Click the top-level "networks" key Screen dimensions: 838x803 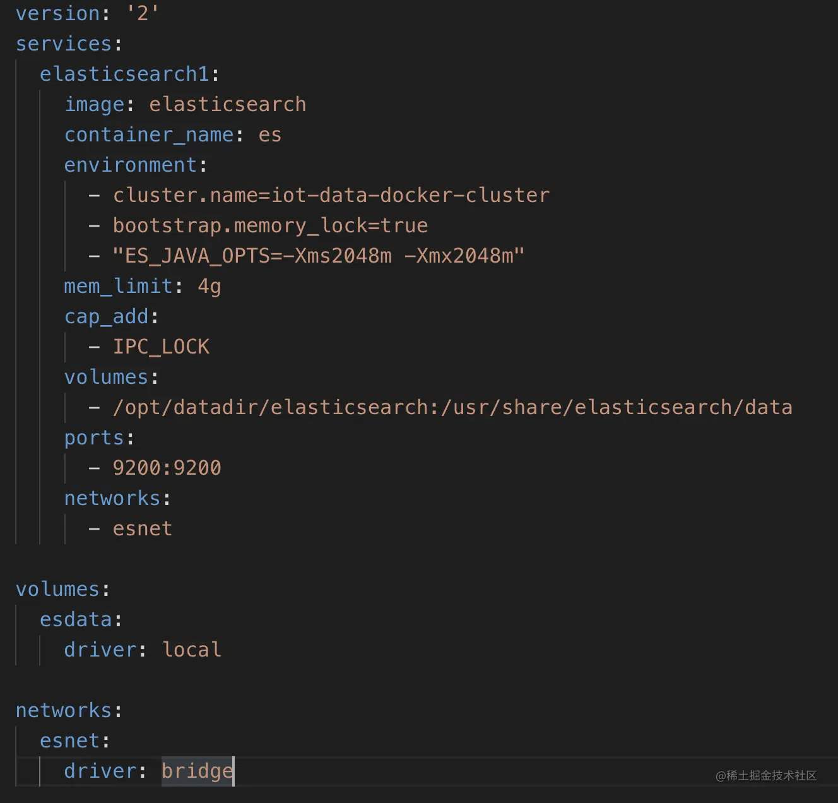pyautogui.click(x=64, y=710)
